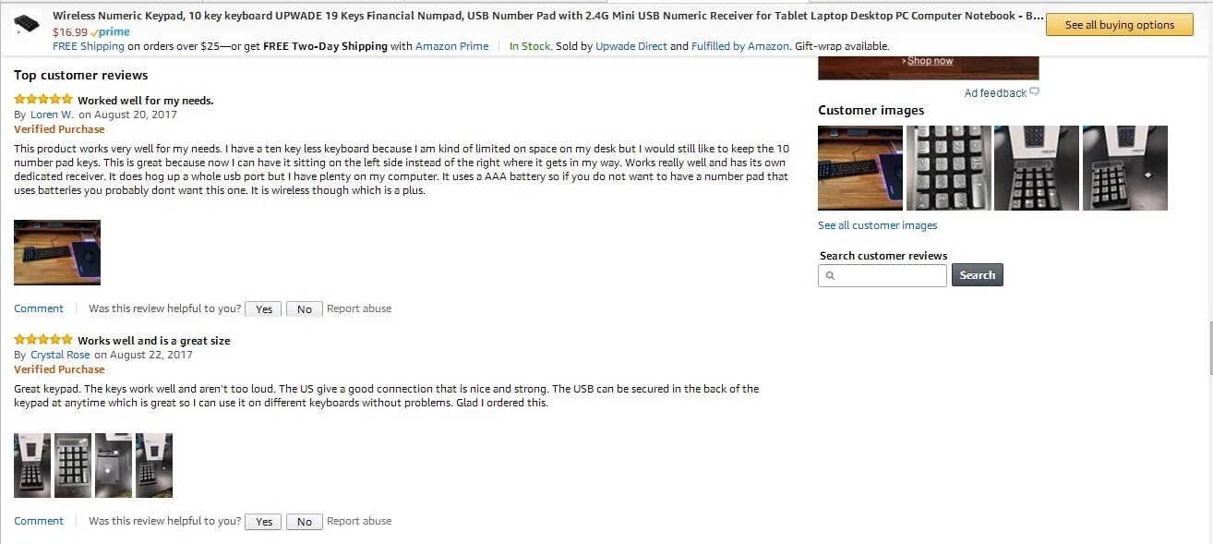Click No on Crystal Rose's review
Screen dimensions: 1213x544
coord(305,522)
